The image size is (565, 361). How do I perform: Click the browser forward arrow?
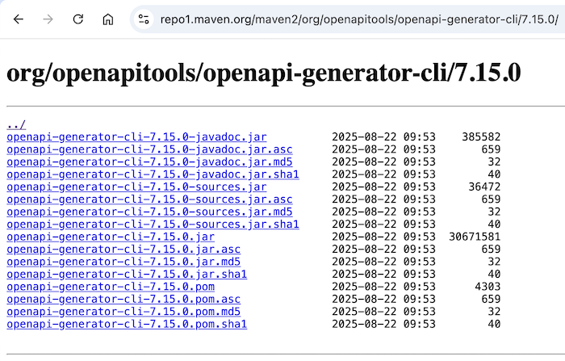pyautogui.click(x=48, y=19)
